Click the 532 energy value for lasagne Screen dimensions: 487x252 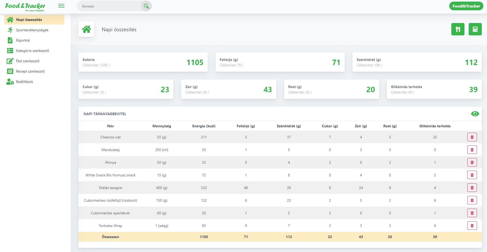204,188
